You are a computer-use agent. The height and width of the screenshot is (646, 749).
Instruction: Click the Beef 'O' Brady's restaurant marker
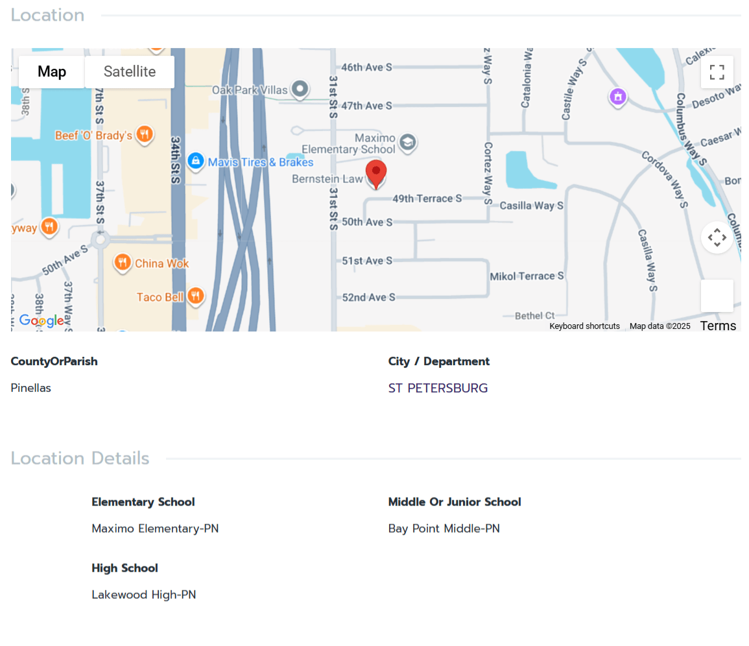(145, 134)
